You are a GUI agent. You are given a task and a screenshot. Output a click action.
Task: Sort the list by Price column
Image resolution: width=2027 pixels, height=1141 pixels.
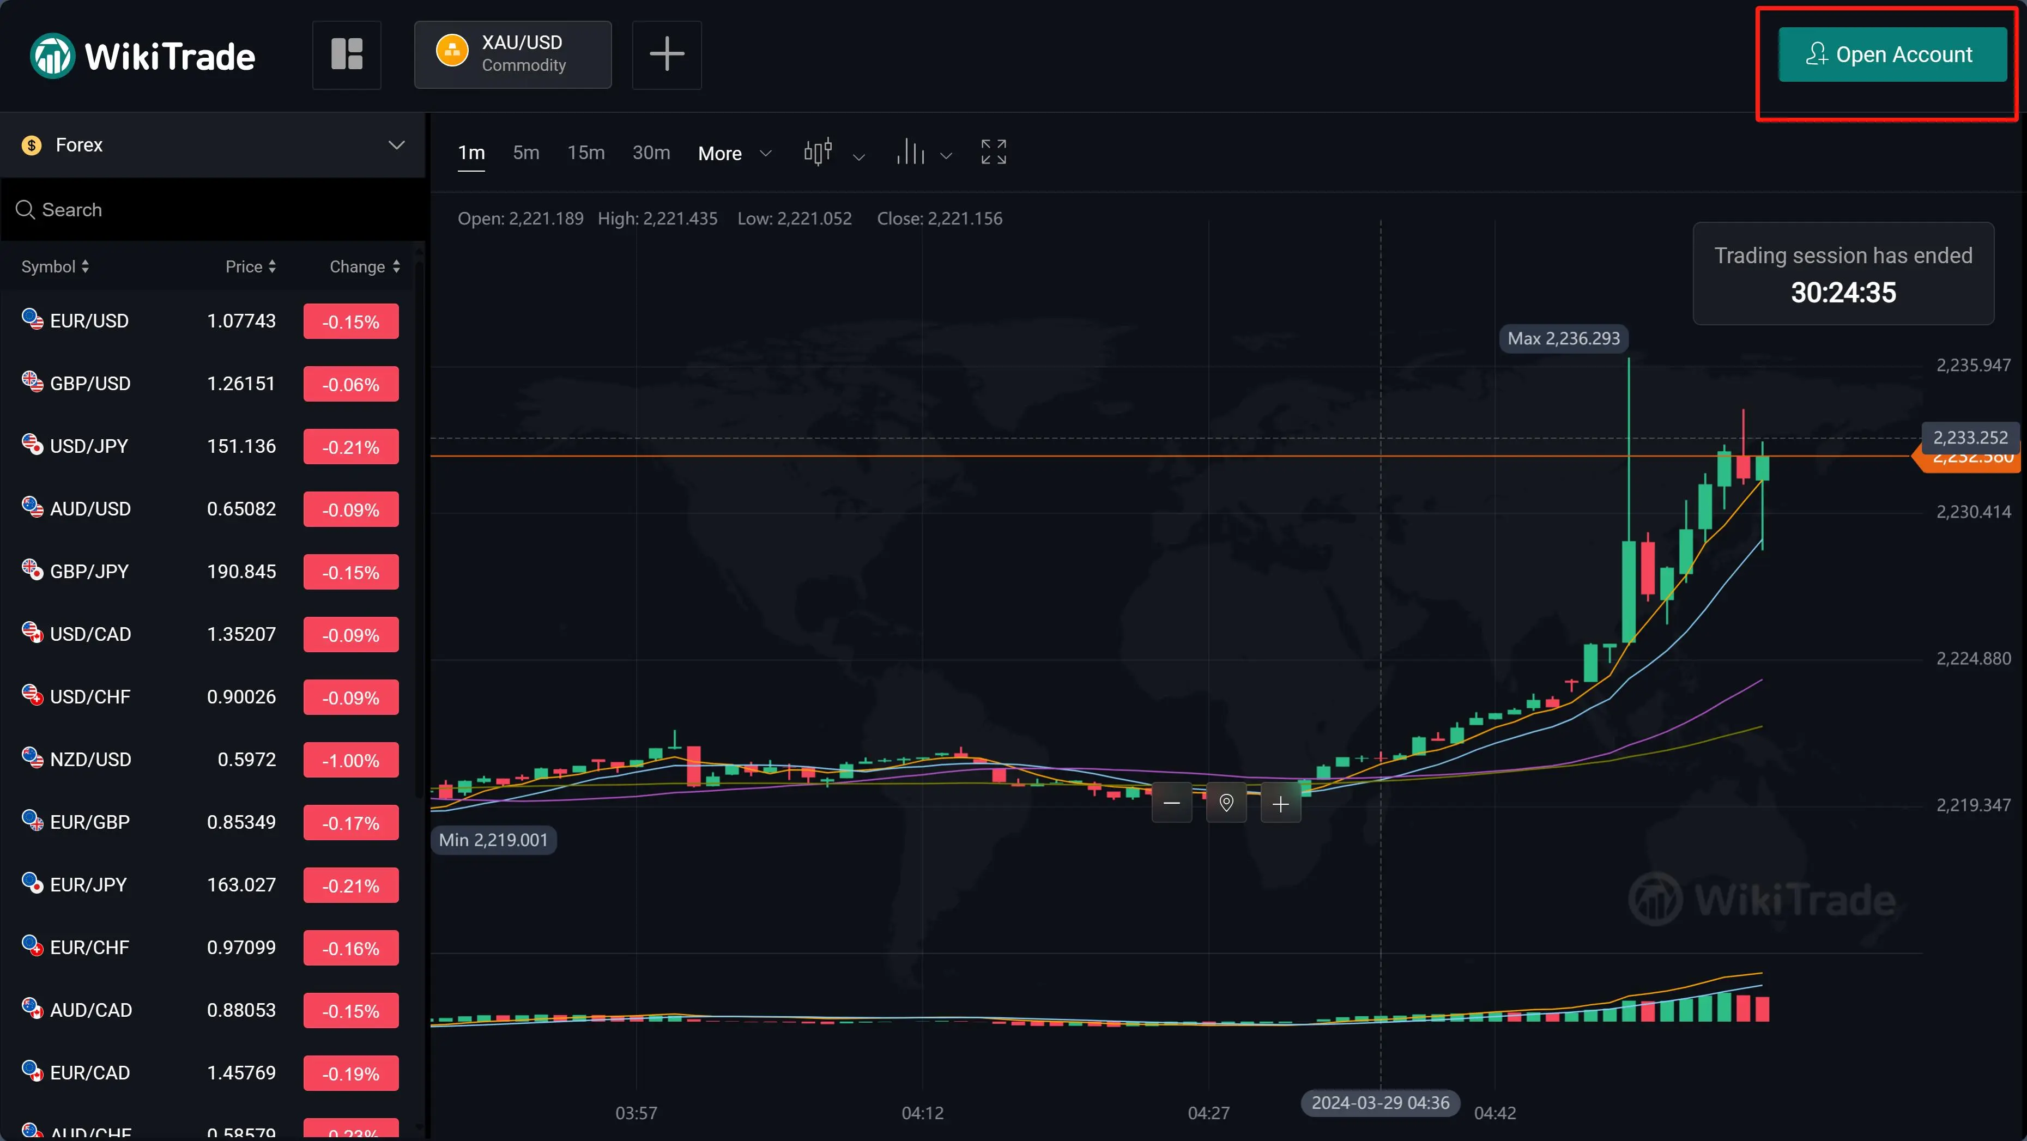250,267
